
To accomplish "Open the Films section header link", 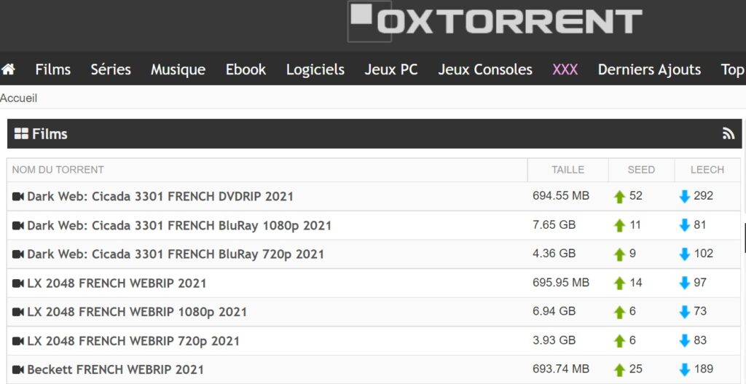I will pyautogui.click(x=50, y=134).
